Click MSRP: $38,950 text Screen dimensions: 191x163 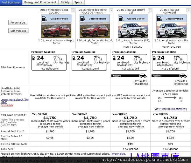pyautogui.click(x=133, y=47)
